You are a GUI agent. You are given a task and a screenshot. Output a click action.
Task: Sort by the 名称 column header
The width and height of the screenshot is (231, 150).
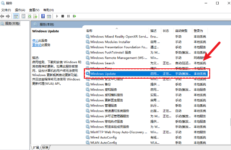click(117, 31)
